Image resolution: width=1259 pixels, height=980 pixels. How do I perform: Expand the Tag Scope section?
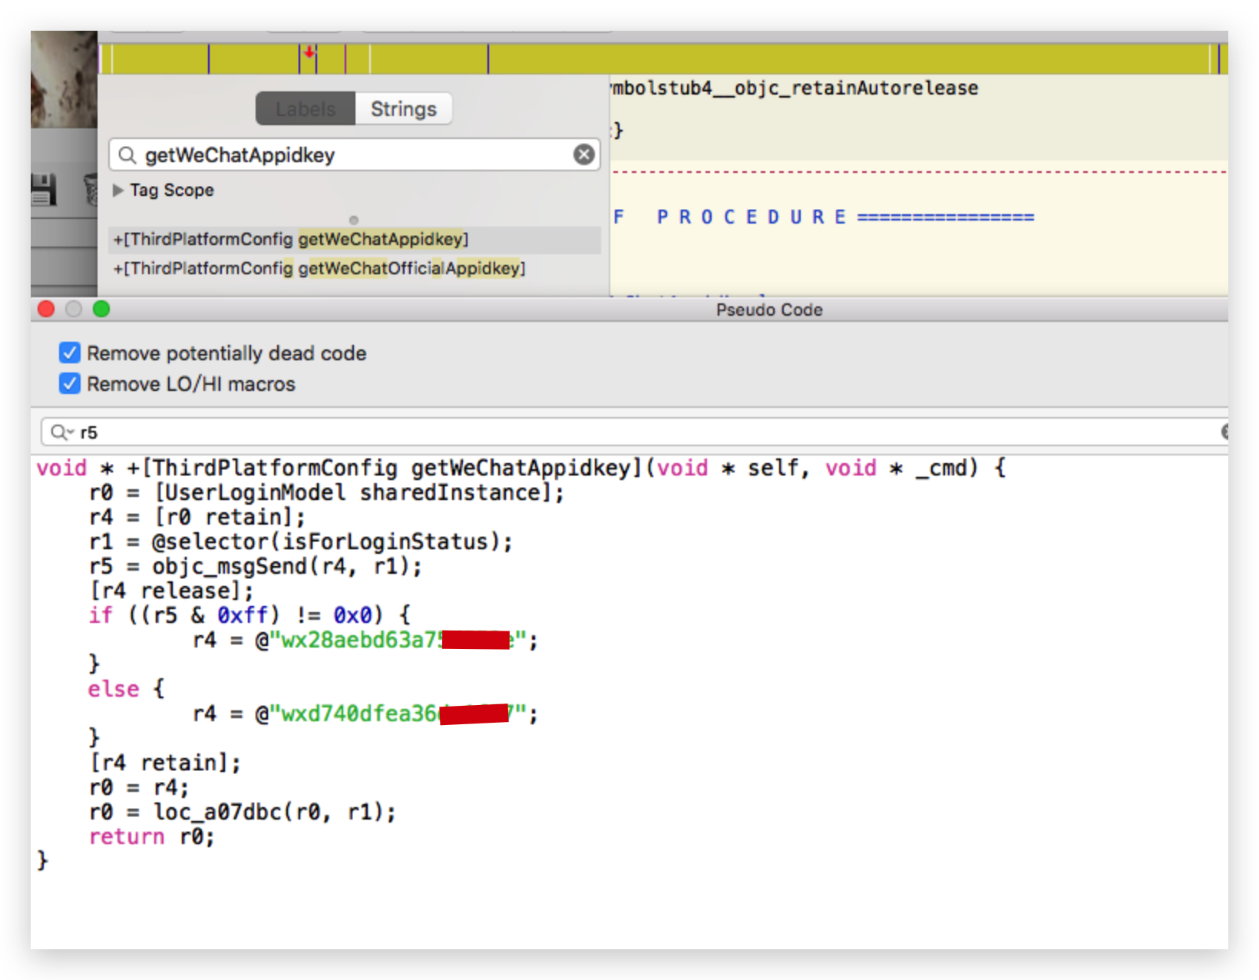(118, 190)
